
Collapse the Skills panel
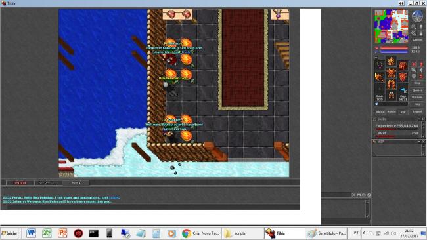[x=419, y=119]
